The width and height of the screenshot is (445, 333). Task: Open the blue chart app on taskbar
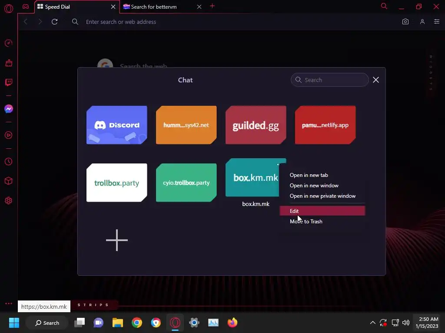pos(213,323)
